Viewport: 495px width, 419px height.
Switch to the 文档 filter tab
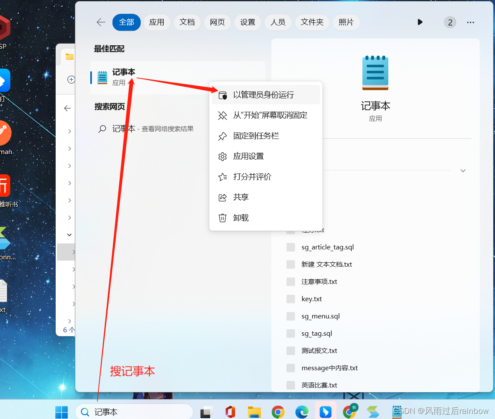(x=187, y=22)
